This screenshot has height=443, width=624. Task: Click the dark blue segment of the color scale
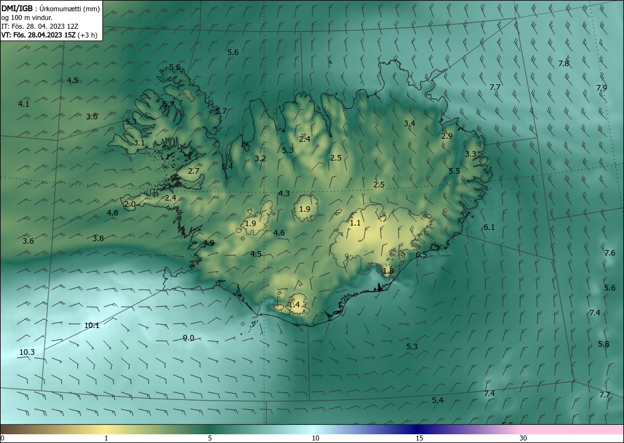coord(418,429)
